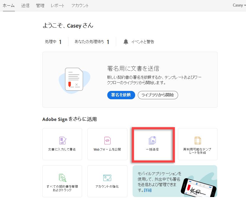Open あなたの処理待ち items
This screenshot has height=219, width=246.
92,42
